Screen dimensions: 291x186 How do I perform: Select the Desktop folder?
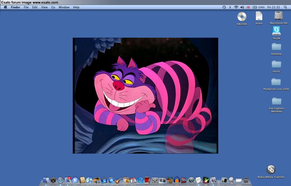276,47
